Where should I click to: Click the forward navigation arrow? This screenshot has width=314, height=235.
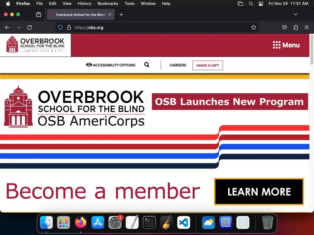18,27
